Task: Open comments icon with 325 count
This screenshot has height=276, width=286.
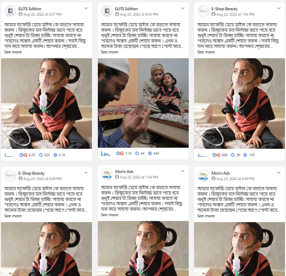Action: [x=41, y=155]
